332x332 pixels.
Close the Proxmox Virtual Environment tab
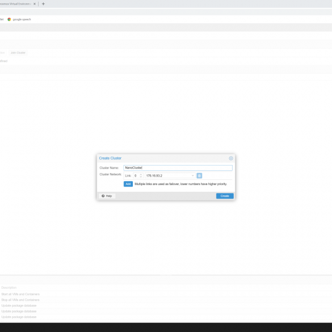[35, 4]
